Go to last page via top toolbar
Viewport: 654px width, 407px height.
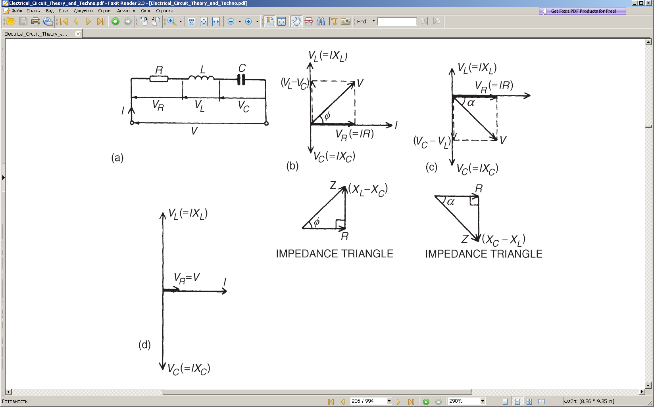point(101,21)
